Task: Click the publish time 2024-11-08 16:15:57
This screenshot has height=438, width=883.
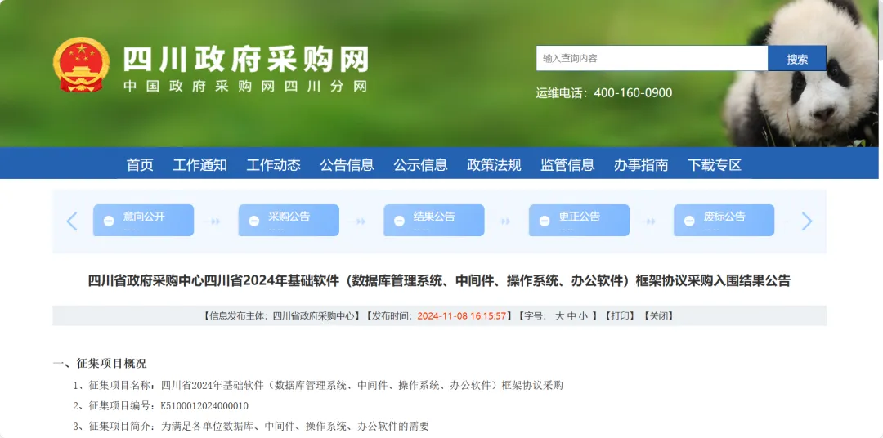Action: click(x=462, y=315)
